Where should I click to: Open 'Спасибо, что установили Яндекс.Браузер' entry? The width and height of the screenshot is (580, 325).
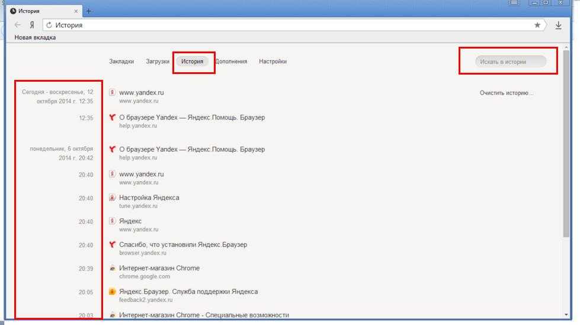pyautogui.click(x=183, y=244)
